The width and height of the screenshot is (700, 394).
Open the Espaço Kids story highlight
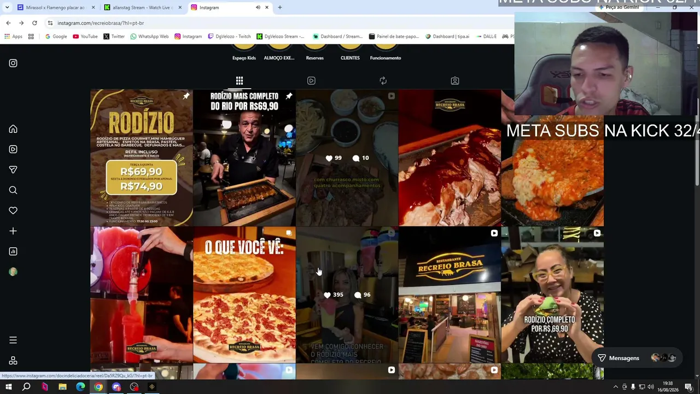click(244, 54)
